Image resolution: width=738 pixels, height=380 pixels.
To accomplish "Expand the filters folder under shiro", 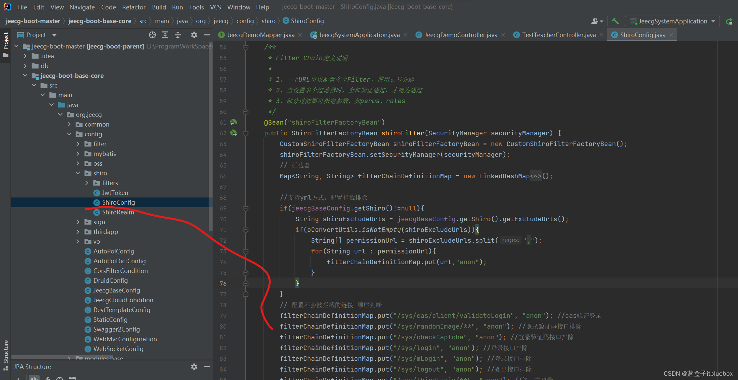I will [x=86, y=183].
